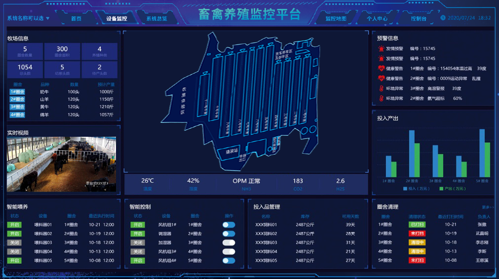Click the green 产出 legend swatch
Viewport: 499px width, 279px height.
[441, 189]
